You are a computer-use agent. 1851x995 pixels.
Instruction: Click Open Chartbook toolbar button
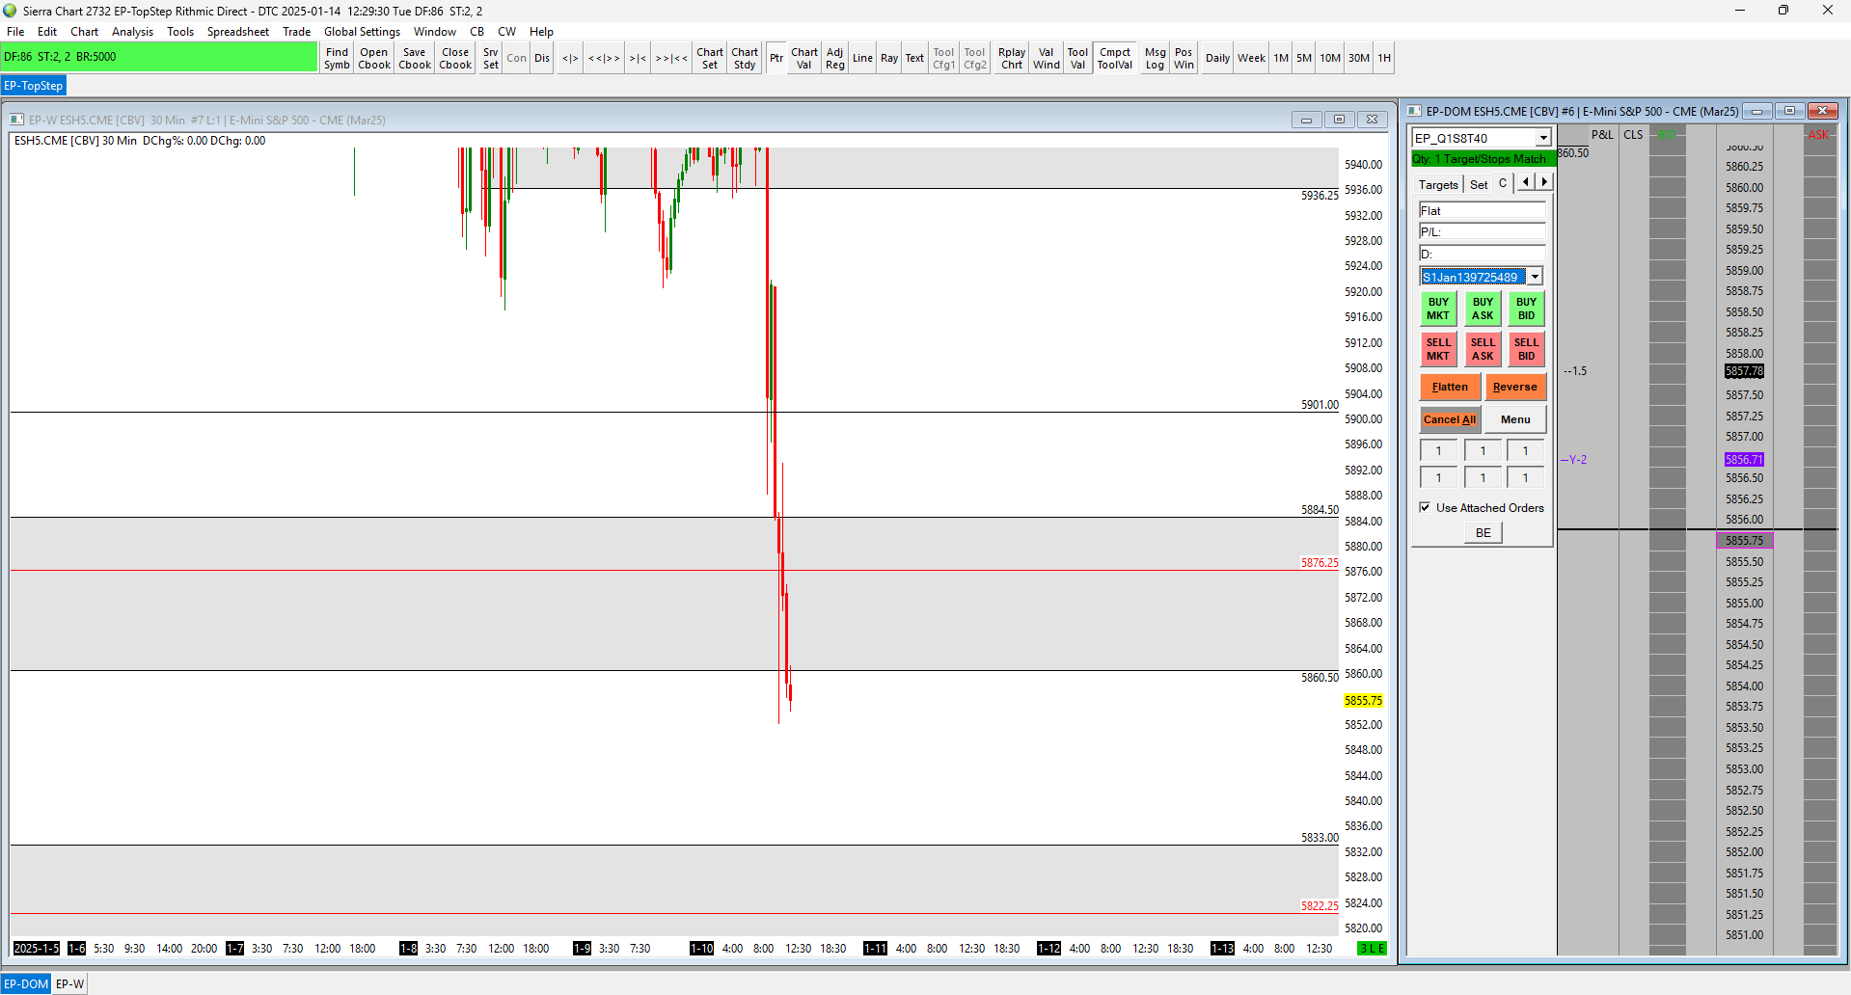[374, 58]
